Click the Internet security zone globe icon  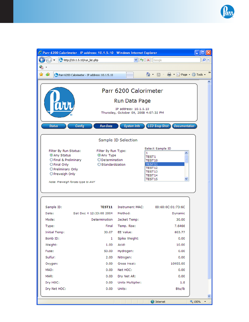pyautogui.click(x=152, y=302)
